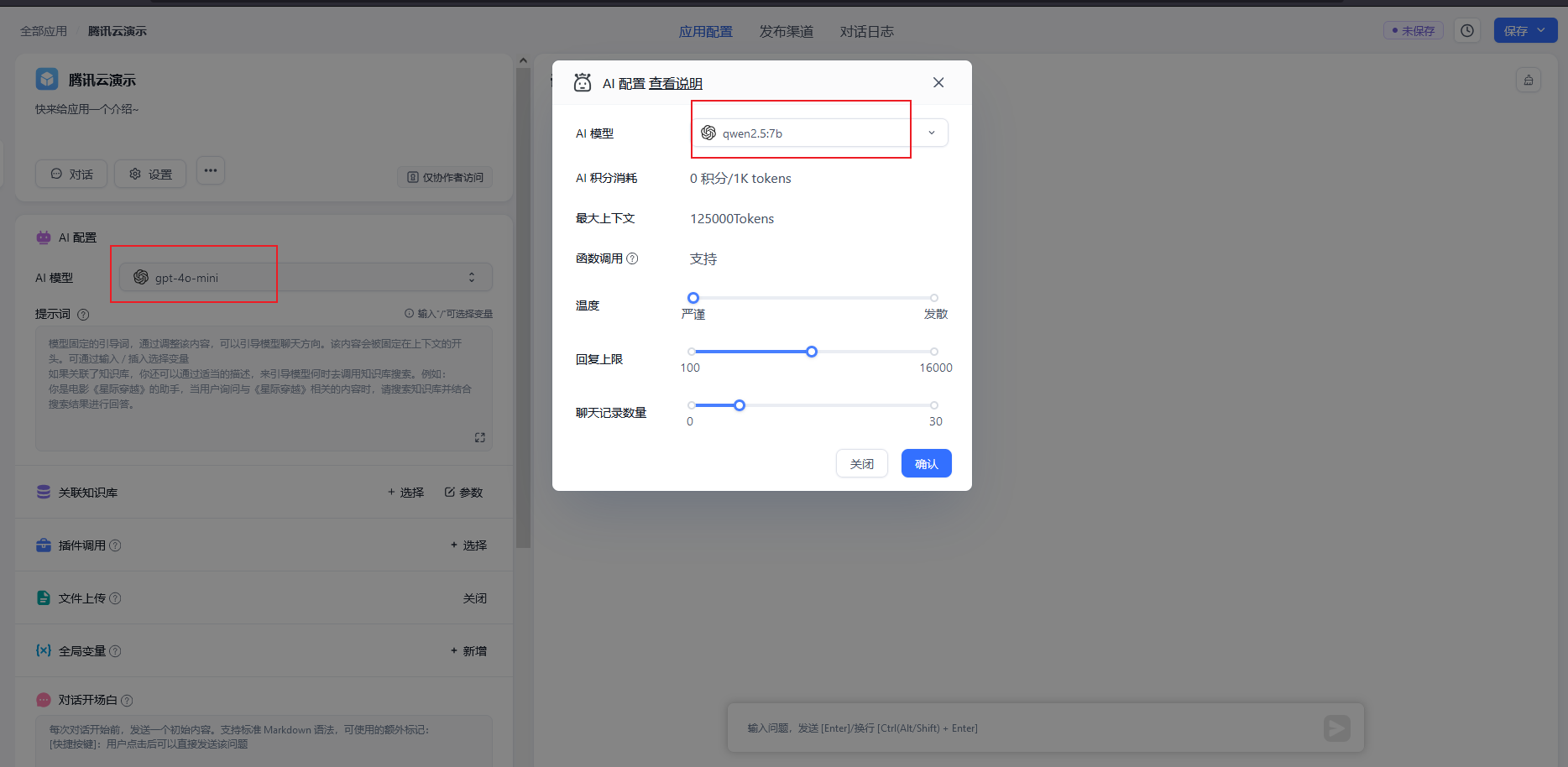Toggle 文件上传 setting showing 关闭
Viewport: 1568px width, 767px height.
(x=475, y=598)
